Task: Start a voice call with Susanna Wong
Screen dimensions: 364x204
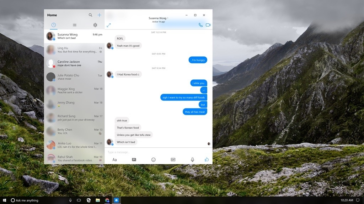Action: (200, 25)
